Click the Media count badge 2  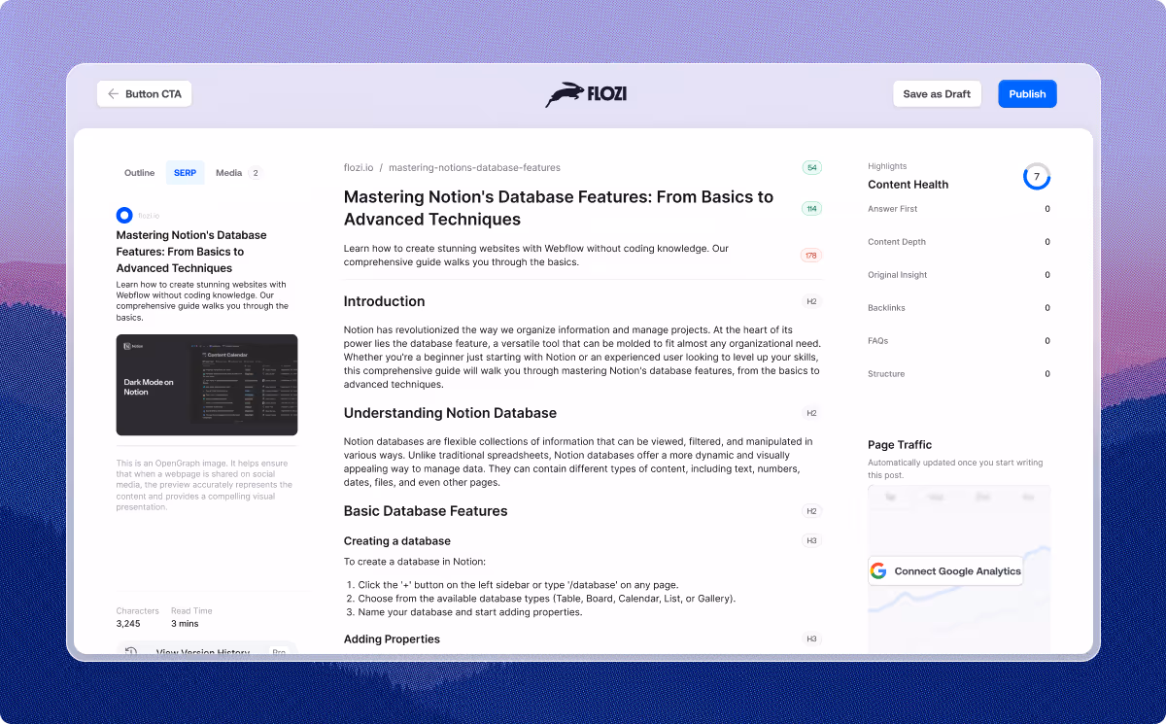[x=255, y=173]
